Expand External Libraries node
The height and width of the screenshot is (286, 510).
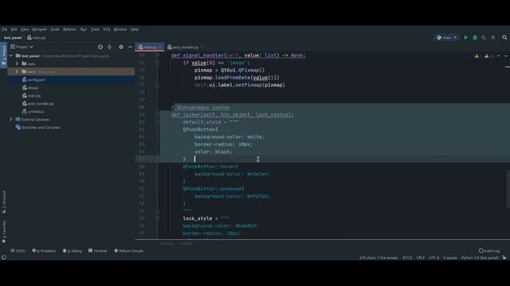tap(10, 119)
